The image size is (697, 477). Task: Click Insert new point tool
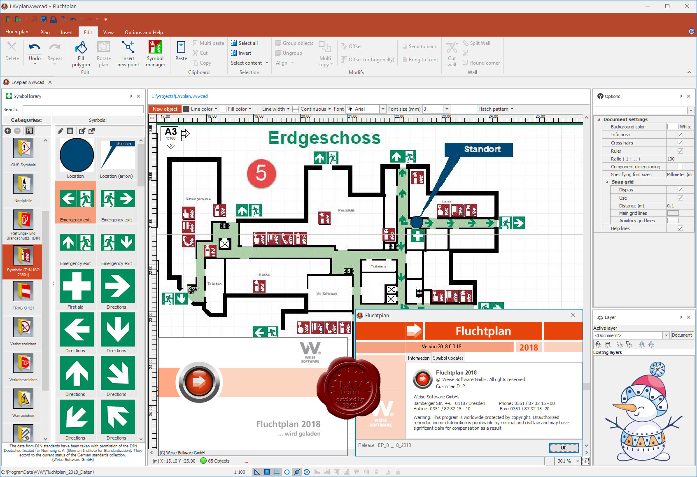tap(128, 54)
